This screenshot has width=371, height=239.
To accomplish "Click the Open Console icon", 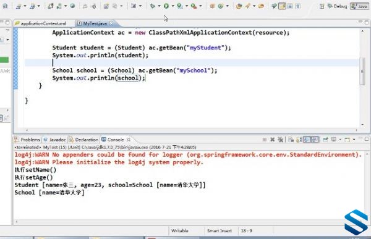I will 348,140.
